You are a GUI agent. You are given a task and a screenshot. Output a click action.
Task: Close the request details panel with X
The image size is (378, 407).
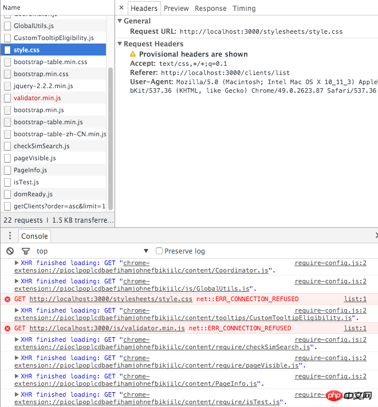[121, 8]
